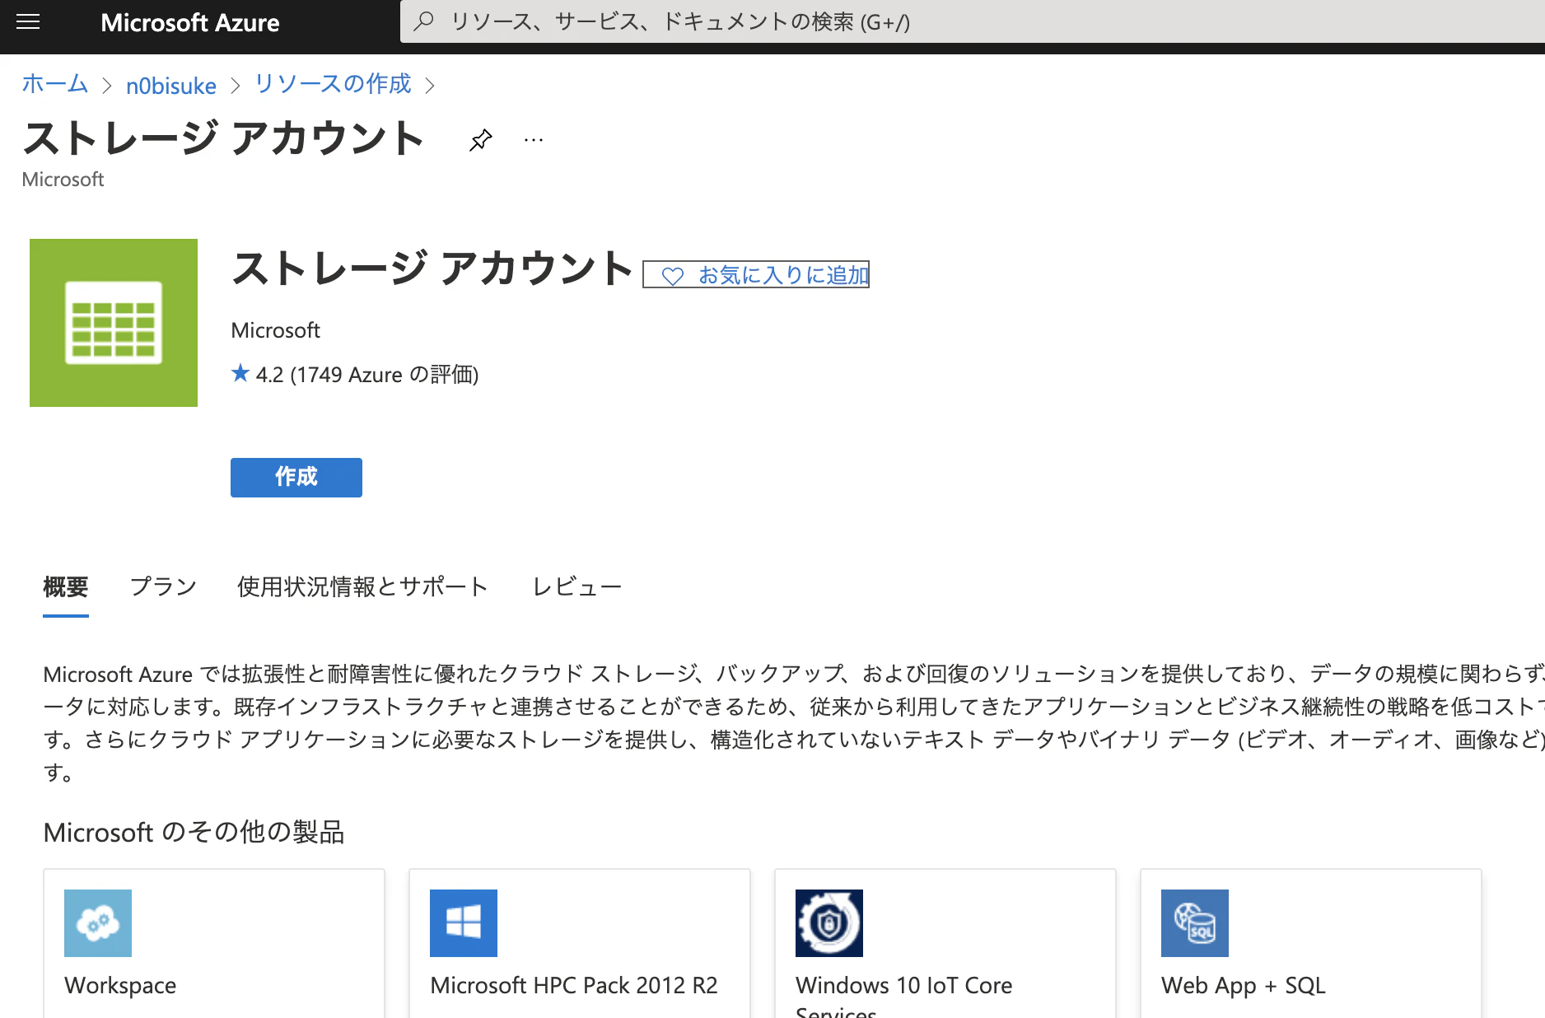1545x1018 pixels.
Task: Open Windows 10 IoT Core icon
Action: [x=829, y=923]
